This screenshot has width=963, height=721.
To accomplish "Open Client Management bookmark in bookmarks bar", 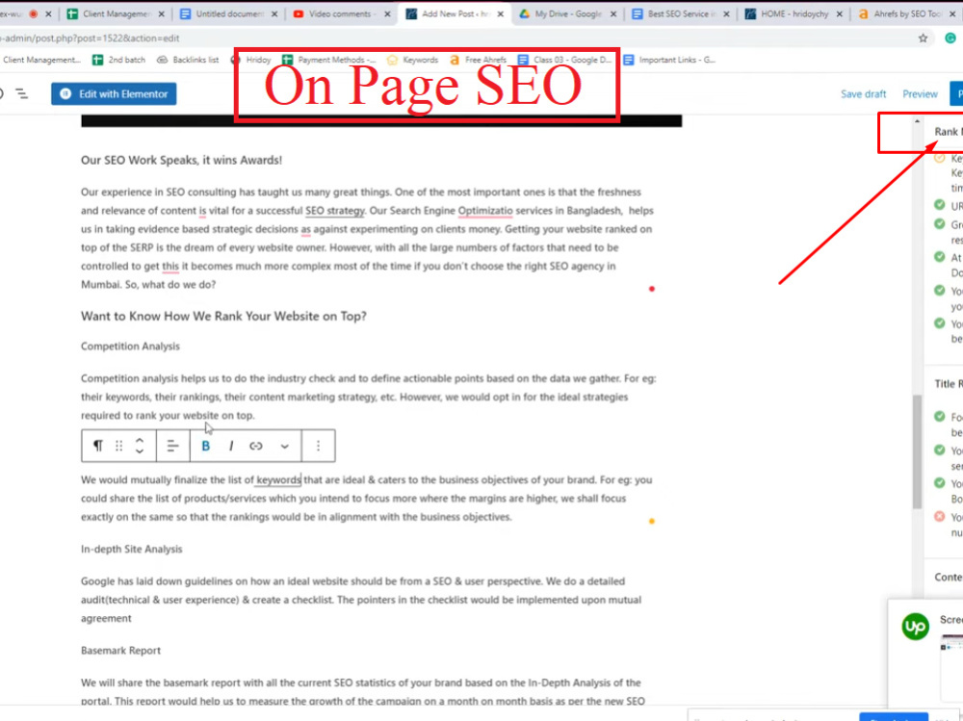I will pos(40,60).
